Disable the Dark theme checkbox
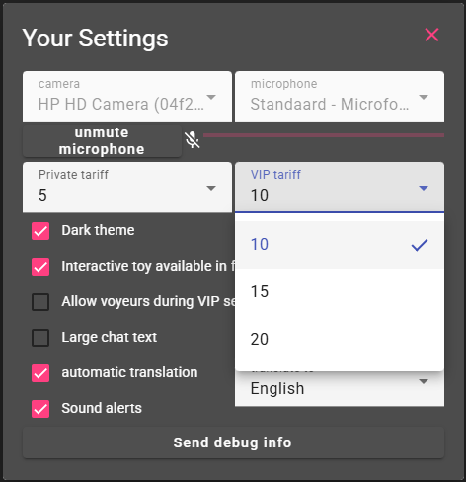The height and width of the screenshot is (482, 466). click(40, 231)
